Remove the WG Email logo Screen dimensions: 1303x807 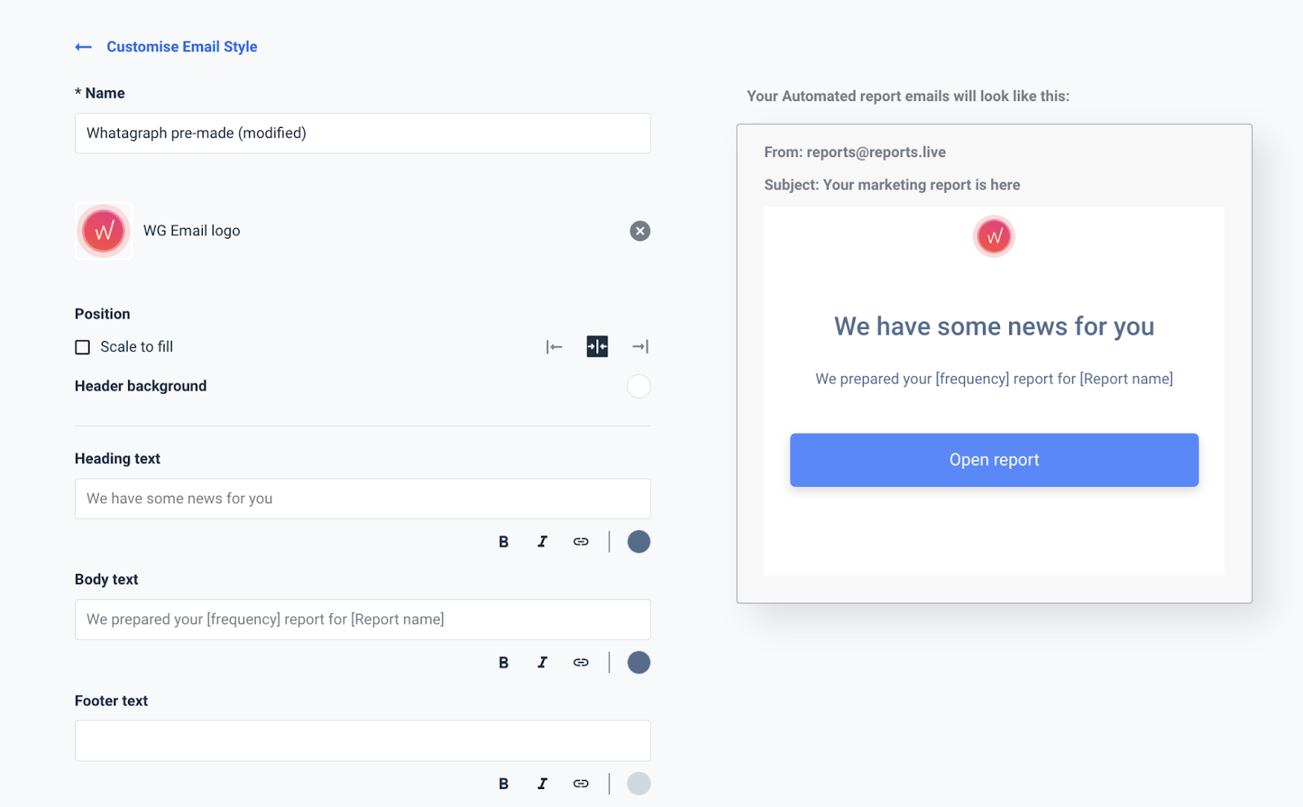640,230
